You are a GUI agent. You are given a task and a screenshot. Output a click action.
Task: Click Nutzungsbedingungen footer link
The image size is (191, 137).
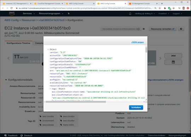click(x=177, y=136)
